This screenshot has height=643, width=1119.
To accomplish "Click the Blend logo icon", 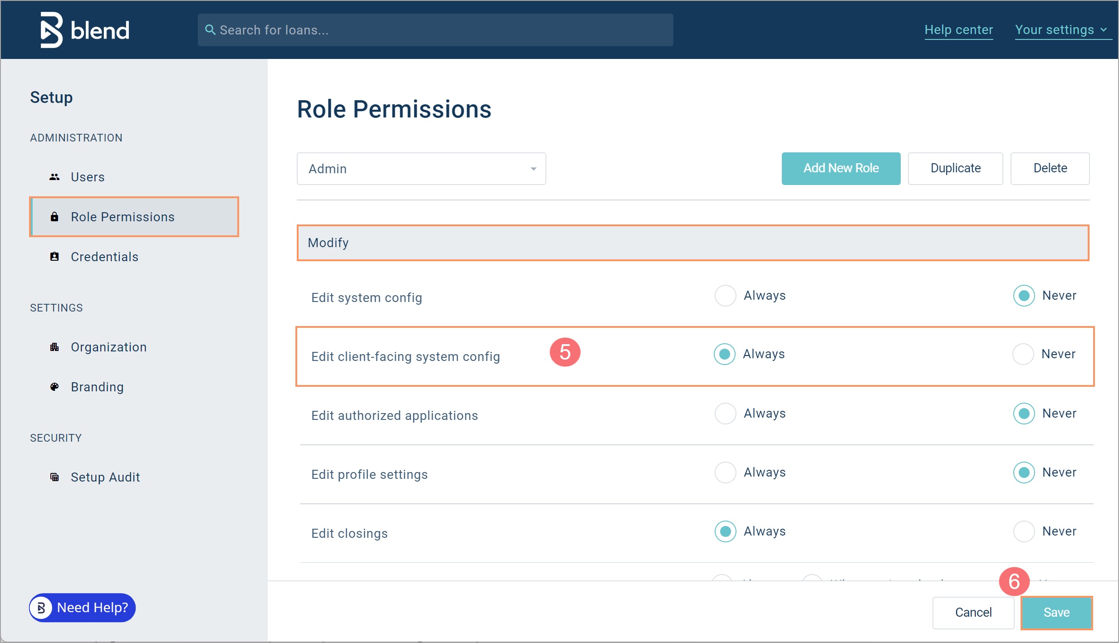I will [x=51, y=30].
